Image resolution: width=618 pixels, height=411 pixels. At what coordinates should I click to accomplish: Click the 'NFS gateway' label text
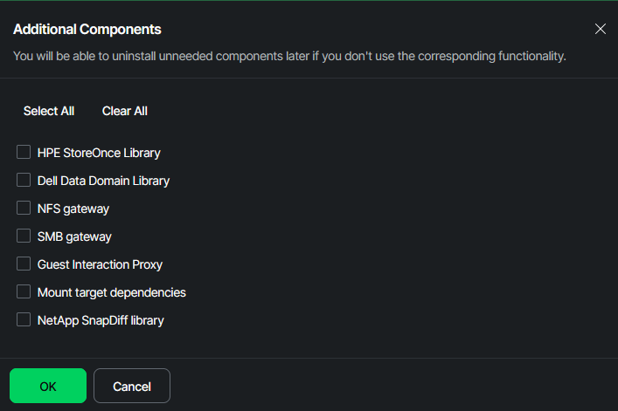click(x=73, y=209)
